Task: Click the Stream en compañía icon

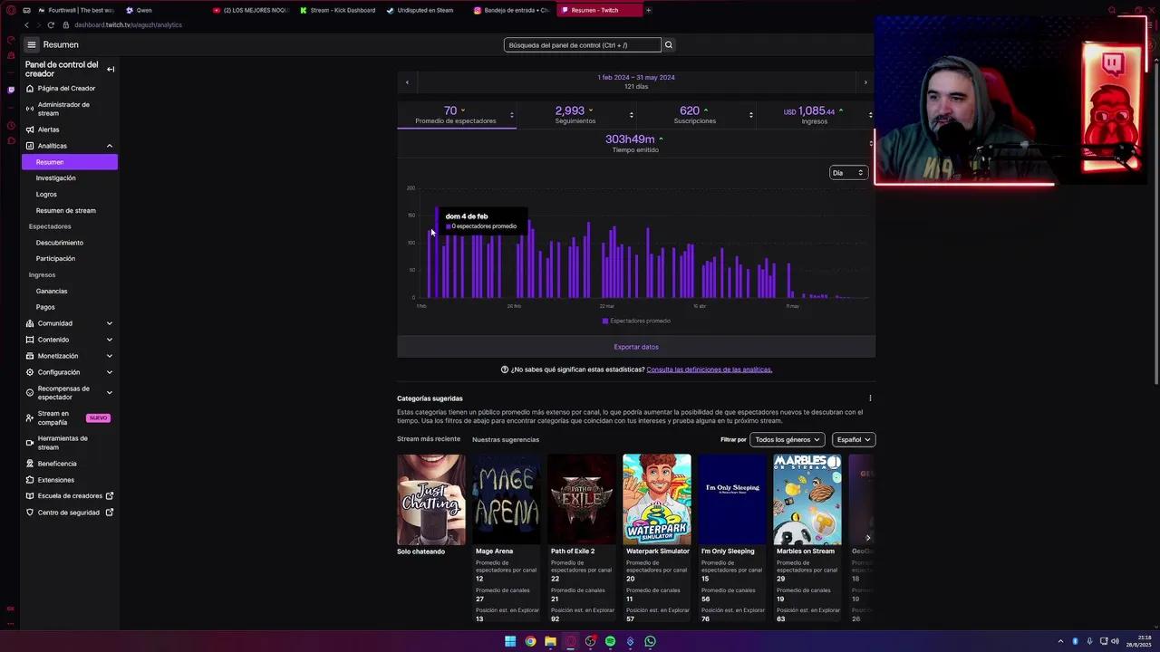Action: coord(30,417)
